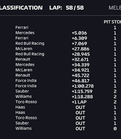Click the Williams pit stop count of 0
The image size is (121, 139).
pyautogui.click(x=115, y=128)
